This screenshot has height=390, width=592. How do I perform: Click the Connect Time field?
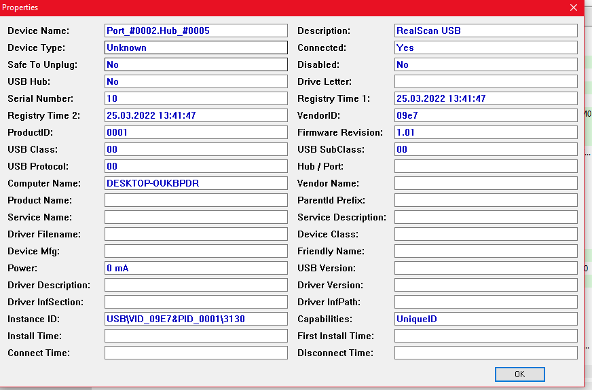click(196, 353)
